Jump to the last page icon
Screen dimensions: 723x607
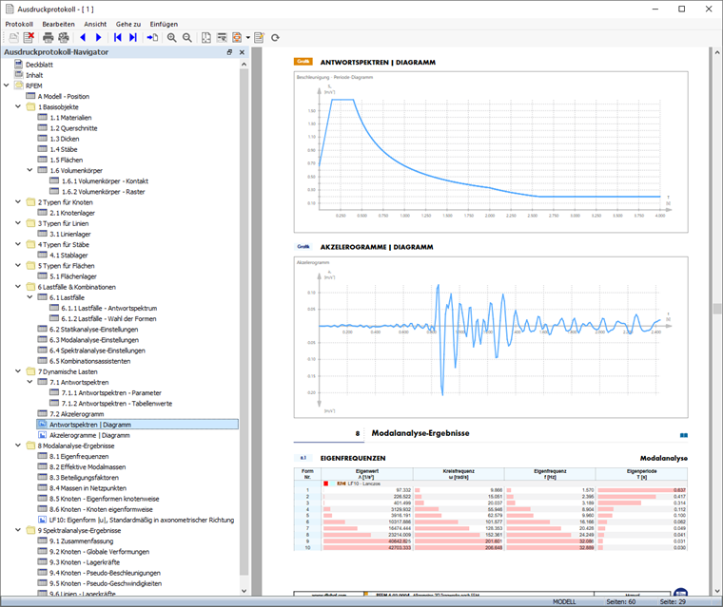coord(133,37)
